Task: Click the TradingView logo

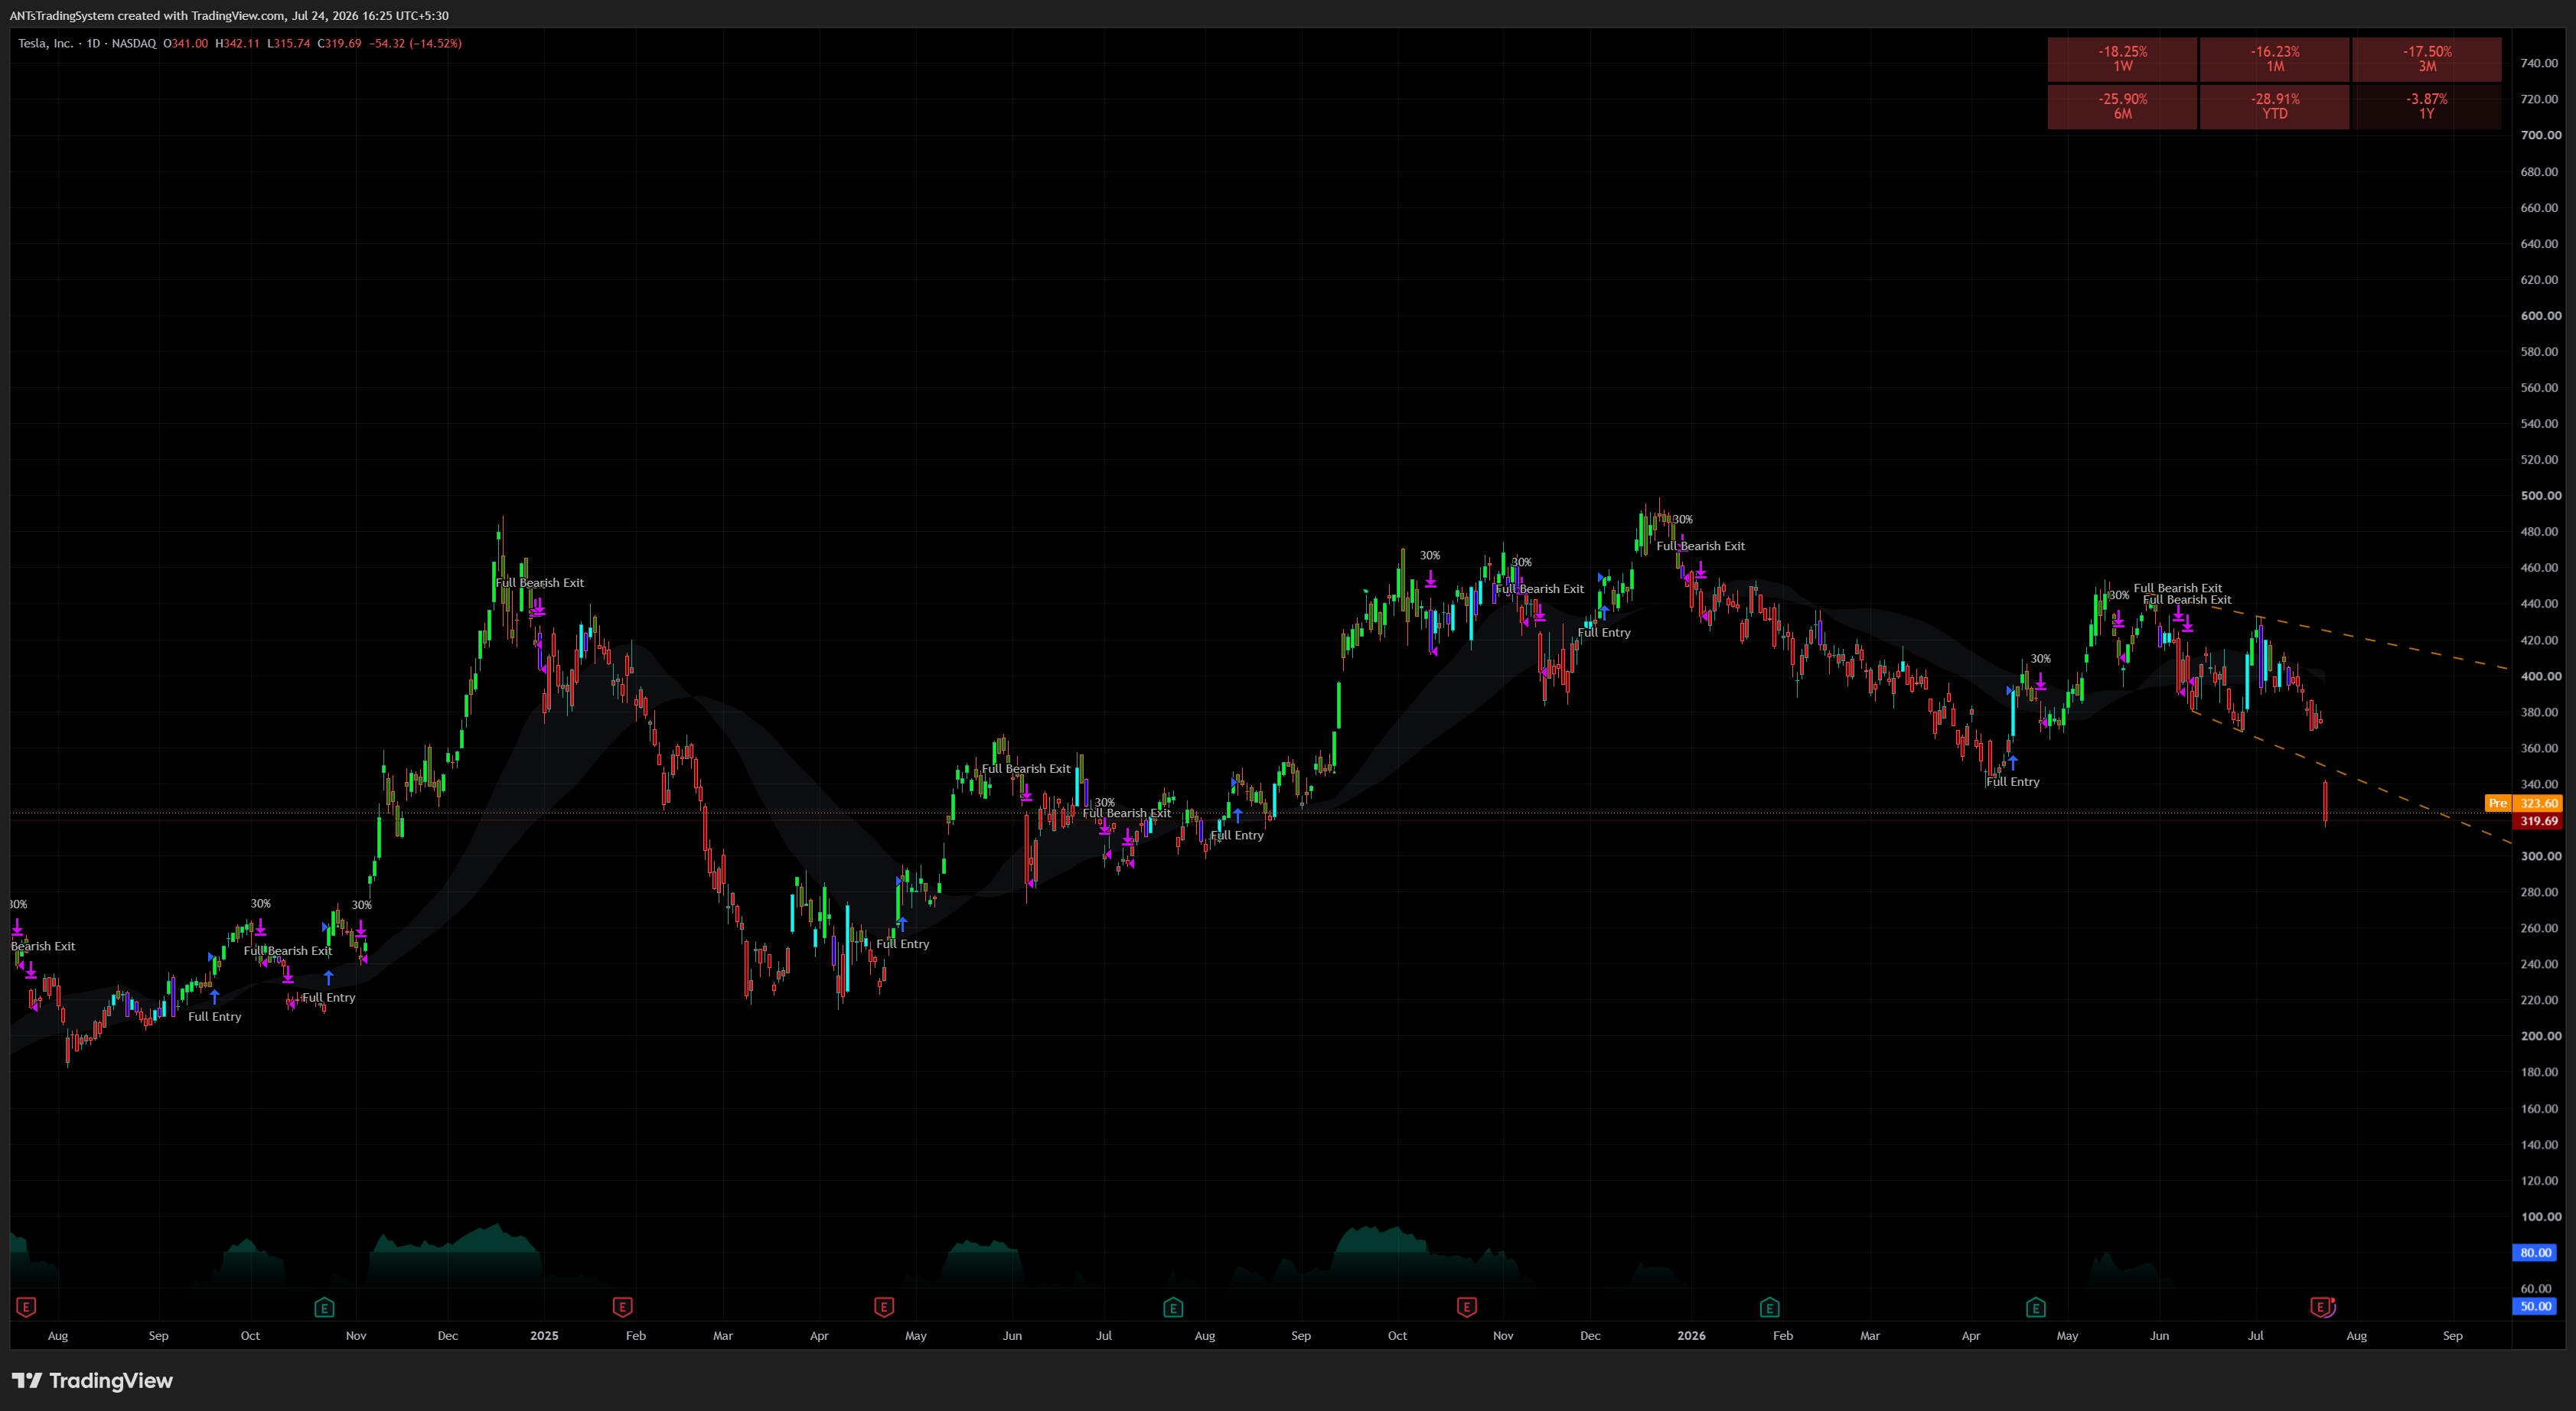Action: pos(92,1380)
